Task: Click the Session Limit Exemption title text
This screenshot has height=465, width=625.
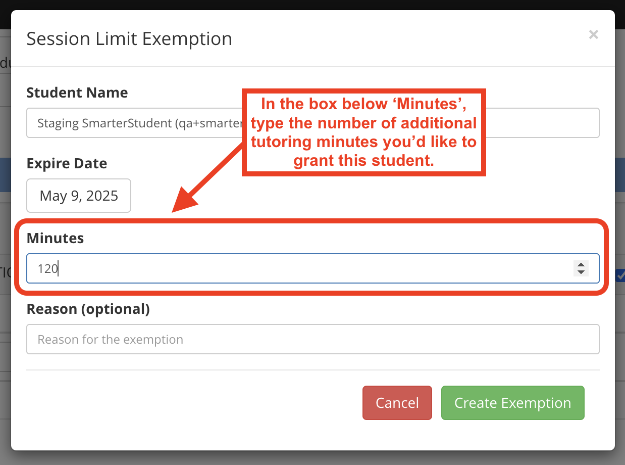Action: (x=129, y=39)
